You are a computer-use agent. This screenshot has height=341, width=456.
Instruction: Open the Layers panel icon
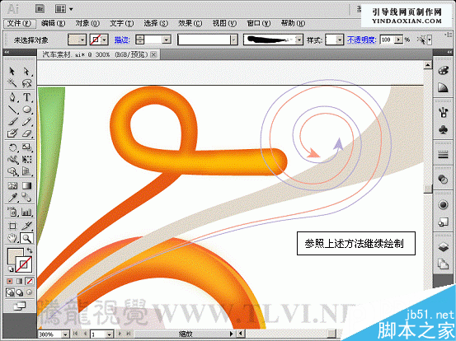[443, 247]
